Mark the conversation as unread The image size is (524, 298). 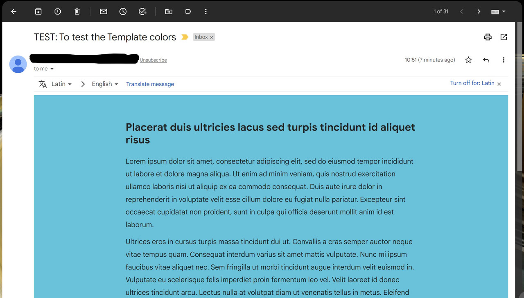click(x=103, y=11)
